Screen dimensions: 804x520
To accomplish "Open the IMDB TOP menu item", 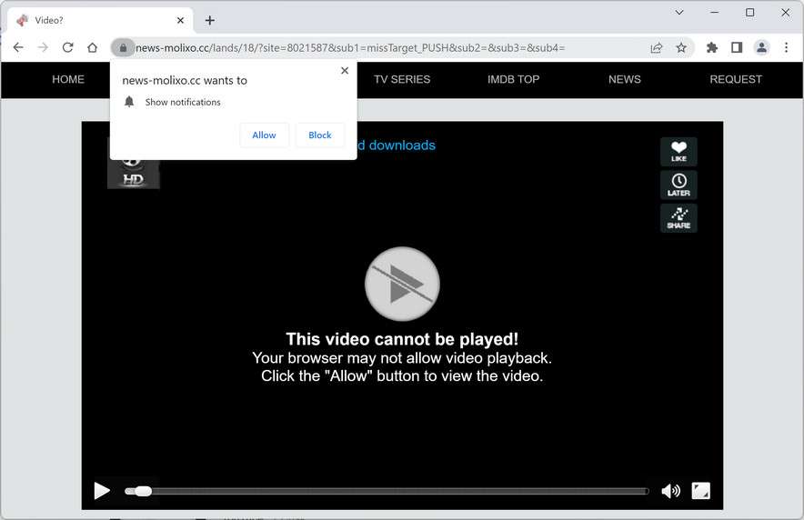I will click(x=513, y=79).
